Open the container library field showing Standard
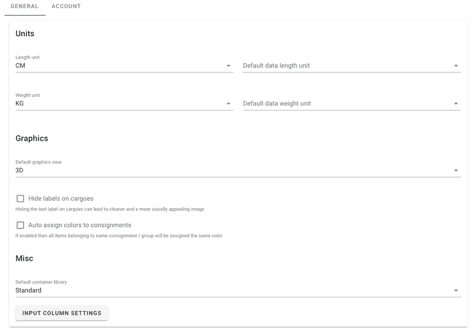This screenshot has width=476, height=334. (233, 291)
